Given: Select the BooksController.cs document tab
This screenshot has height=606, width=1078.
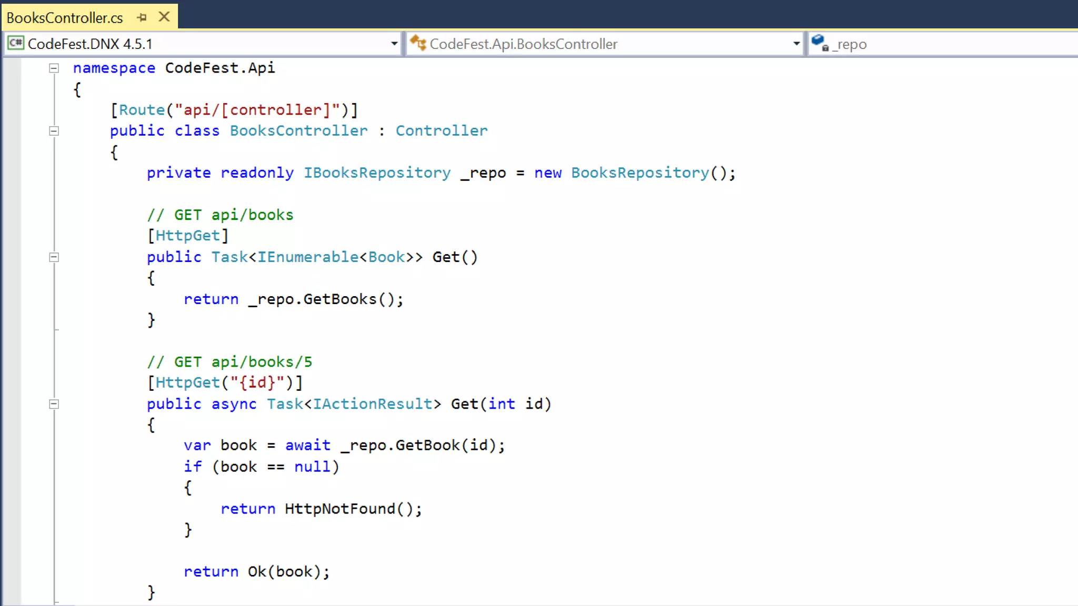Looking at the screenshot, I should pos(65,18).
